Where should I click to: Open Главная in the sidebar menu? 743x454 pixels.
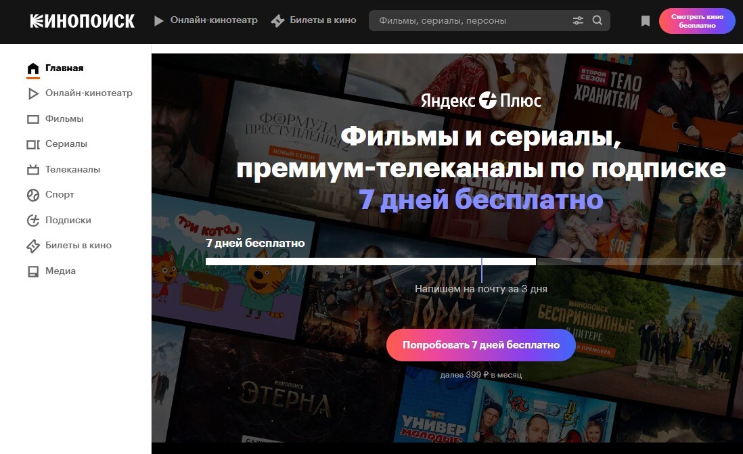click(x=64, y=68)
